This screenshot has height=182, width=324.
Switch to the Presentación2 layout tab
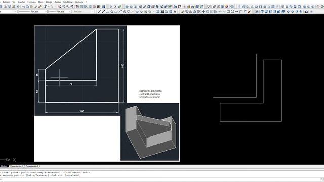tap(32, 166)
